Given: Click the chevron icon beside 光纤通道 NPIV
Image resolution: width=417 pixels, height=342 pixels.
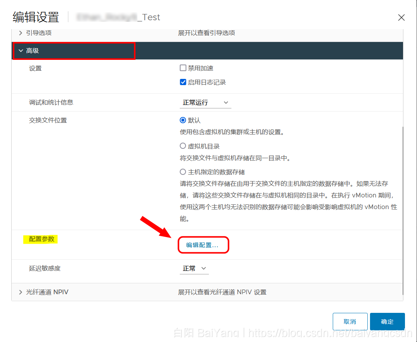Looking at the screenshot, I should (x=20, y=292).
